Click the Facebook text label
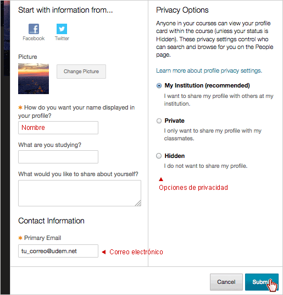Screen dimensions: 283x295 pos(34,39)
